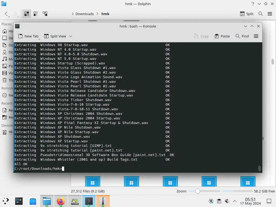Open the application launcher in taskbar
The width and height of the screenshot is (276, 207).
(6, 201)
